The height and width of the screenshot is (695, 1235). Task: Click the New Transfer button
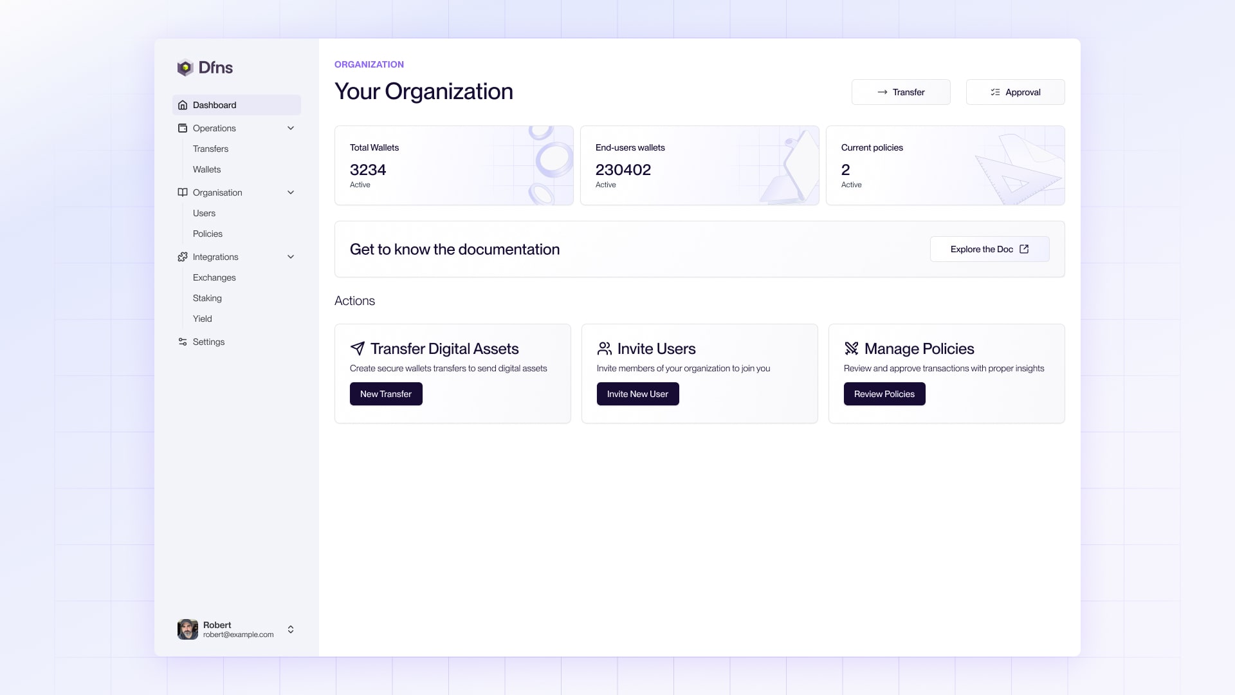pyautogui.click(x=386, y=394)
